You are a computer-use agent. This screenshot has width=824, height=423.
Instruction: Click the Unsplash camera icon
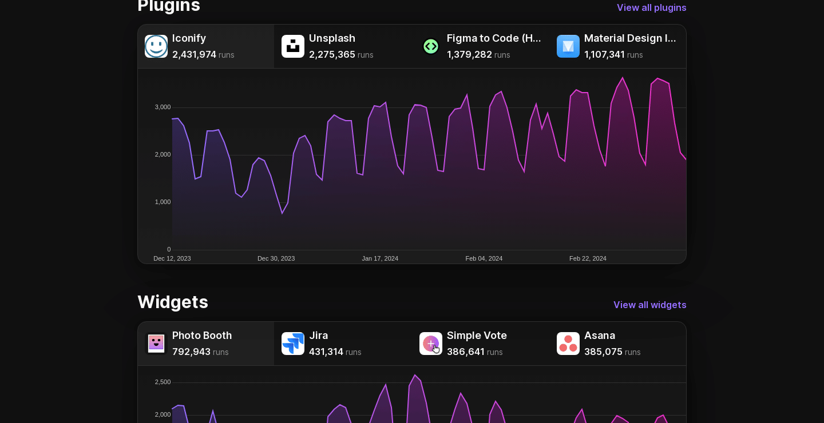[293, 46]
